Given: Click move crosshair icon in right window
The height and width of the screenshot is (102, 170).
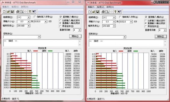Looking at the screenshot, I should pos(111,12).
